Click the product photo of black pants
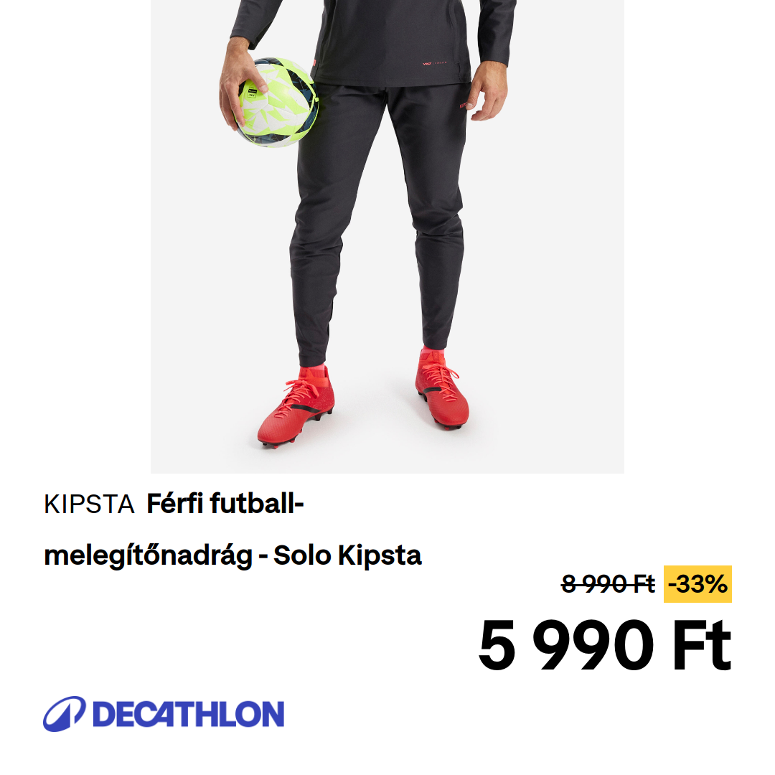 click(x=387, y=236)
